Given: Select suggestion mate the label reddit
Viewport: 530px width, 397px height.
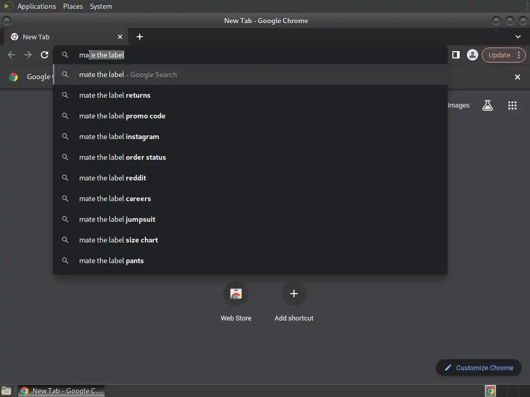Looking at the screenshot, I should (x=250, y=178).
